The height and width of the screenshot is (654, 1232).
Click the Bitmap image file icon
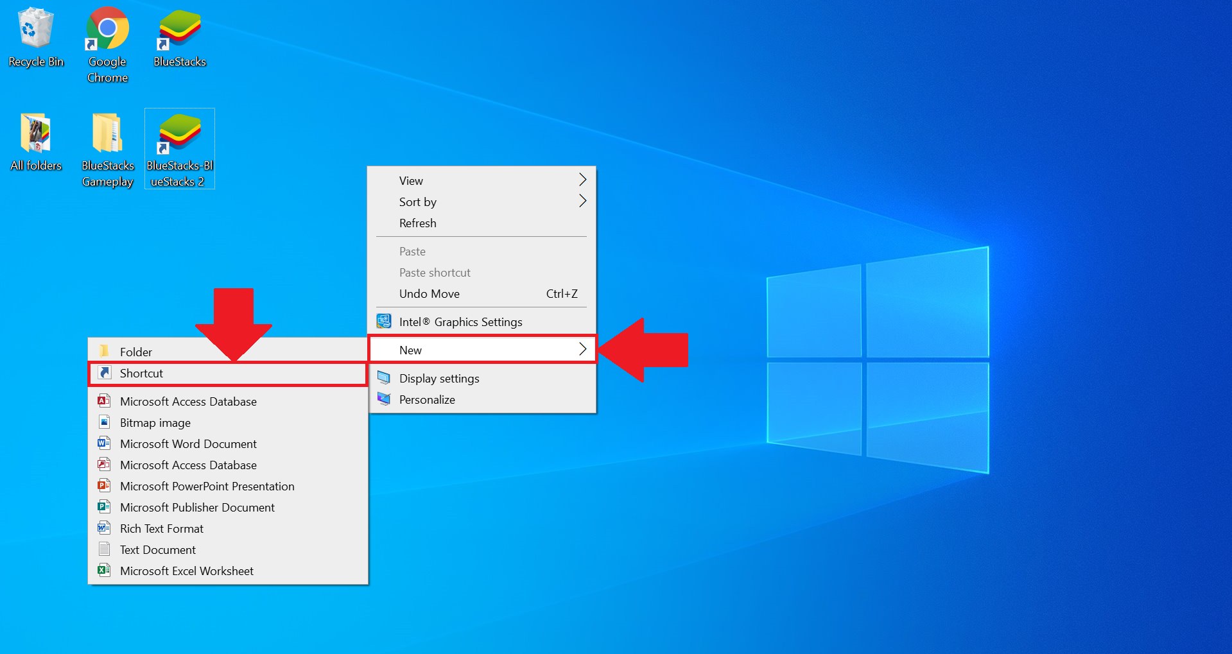(x=104, y=422)
